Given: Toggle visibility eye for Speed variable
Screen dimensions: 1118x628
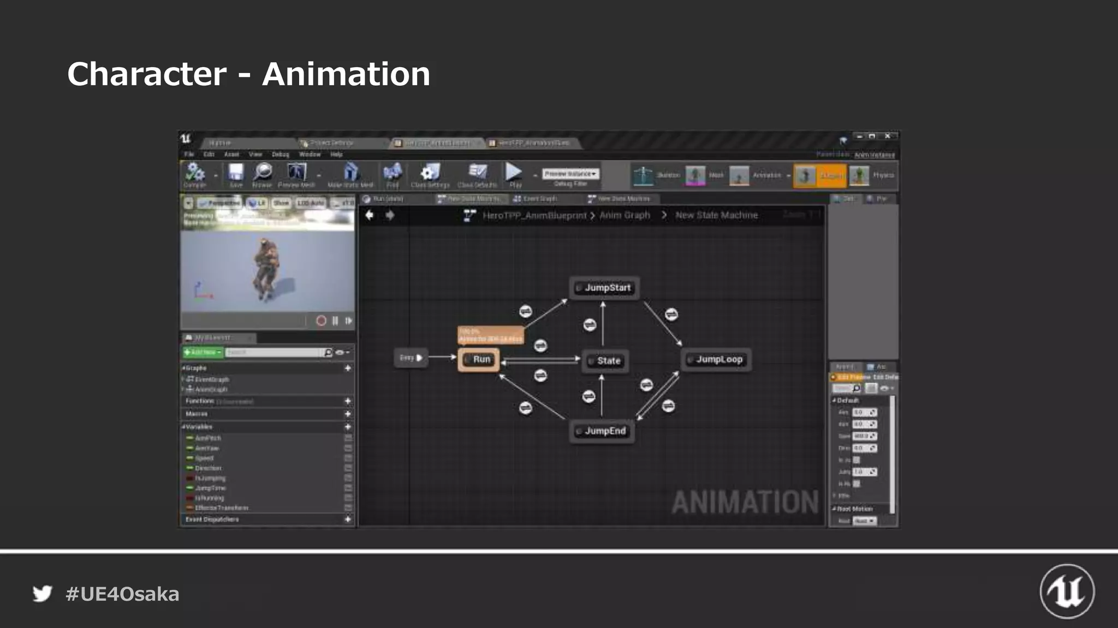Looking at the screenshot, I should [x=348, y=458].
